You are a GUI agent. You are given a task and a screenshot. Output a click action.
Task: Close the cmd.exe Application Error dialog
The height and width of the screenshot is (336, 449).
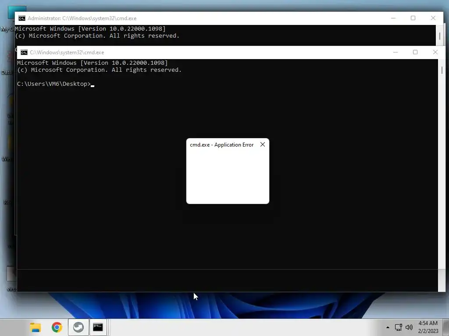point(263,144)
